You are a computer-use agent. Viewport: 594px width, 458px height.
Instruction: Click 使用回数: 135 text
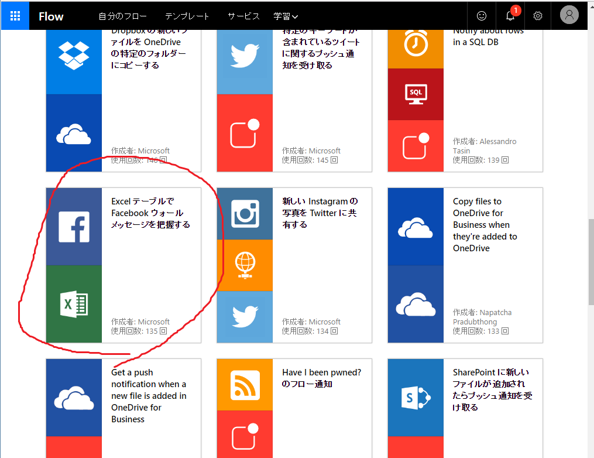139,331
